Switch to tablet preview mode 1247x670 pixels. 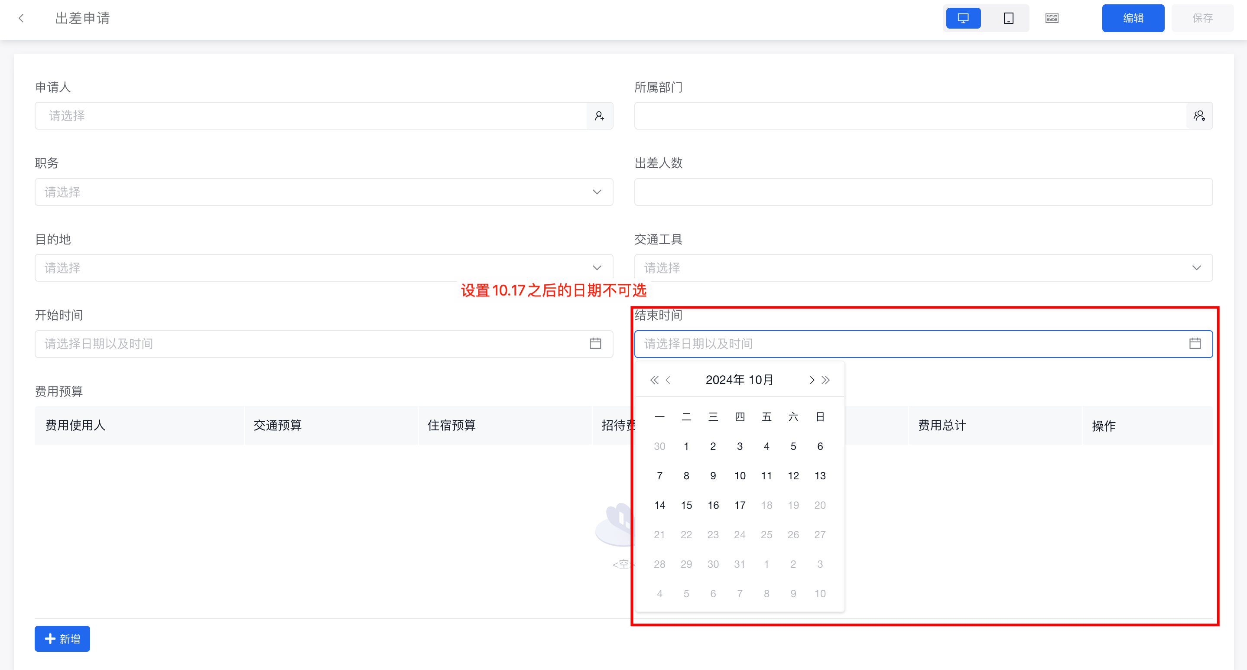click(x=1008, y=18)
